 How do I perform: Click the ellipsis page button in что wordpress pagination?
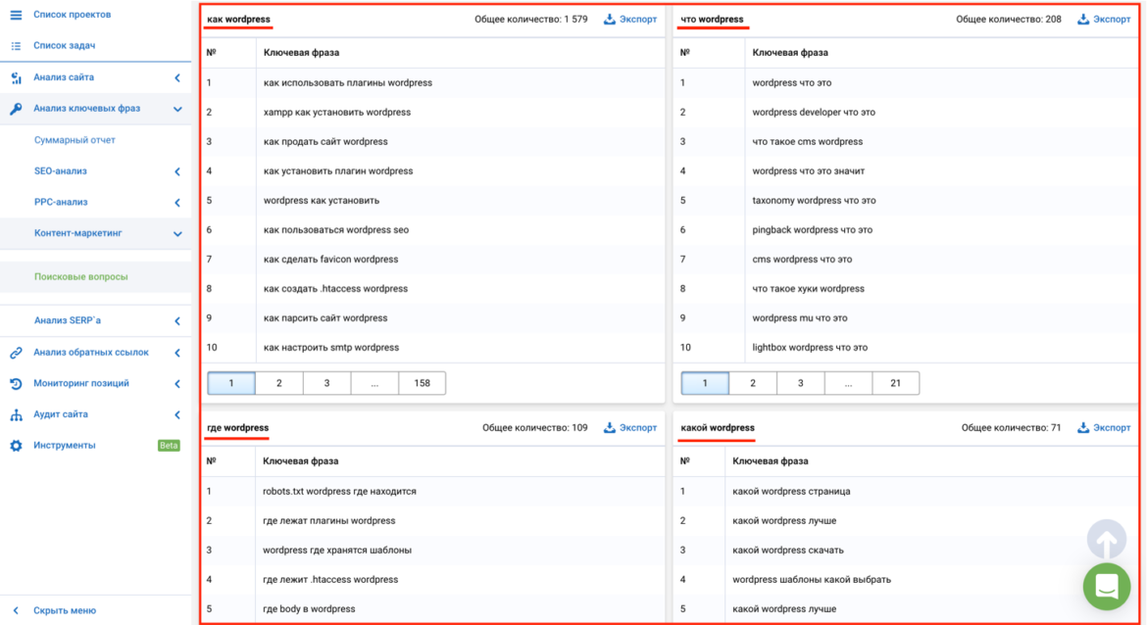pos(848,383)
